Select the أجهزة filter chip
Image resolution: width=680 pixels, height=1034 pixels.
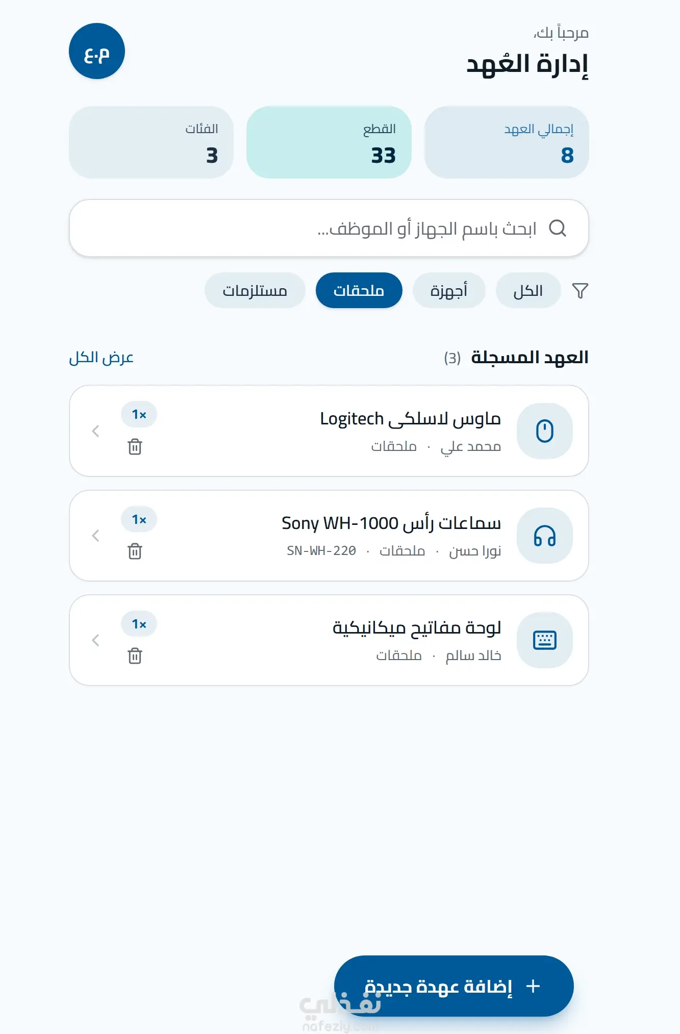point(449,291)
